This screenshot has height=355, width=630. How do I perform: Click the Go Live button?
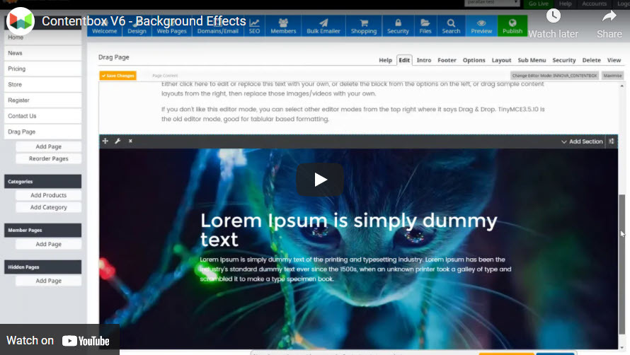click(x=539, y=4)
